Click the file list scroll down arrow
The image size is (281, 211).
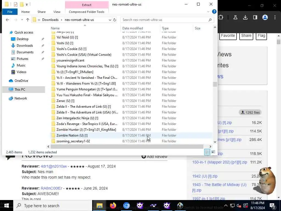(215, 142)
